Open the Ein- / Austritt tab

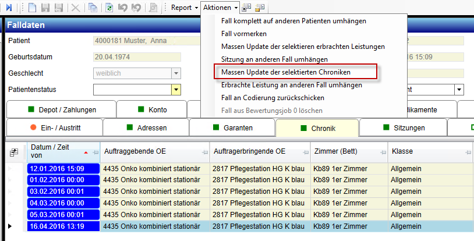(x=55, y=127)
